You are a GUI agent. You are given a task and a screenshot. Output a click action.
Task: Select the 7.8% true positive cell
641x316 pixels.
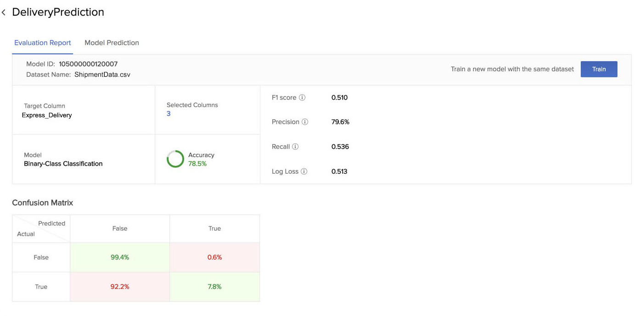click(214, 287)
